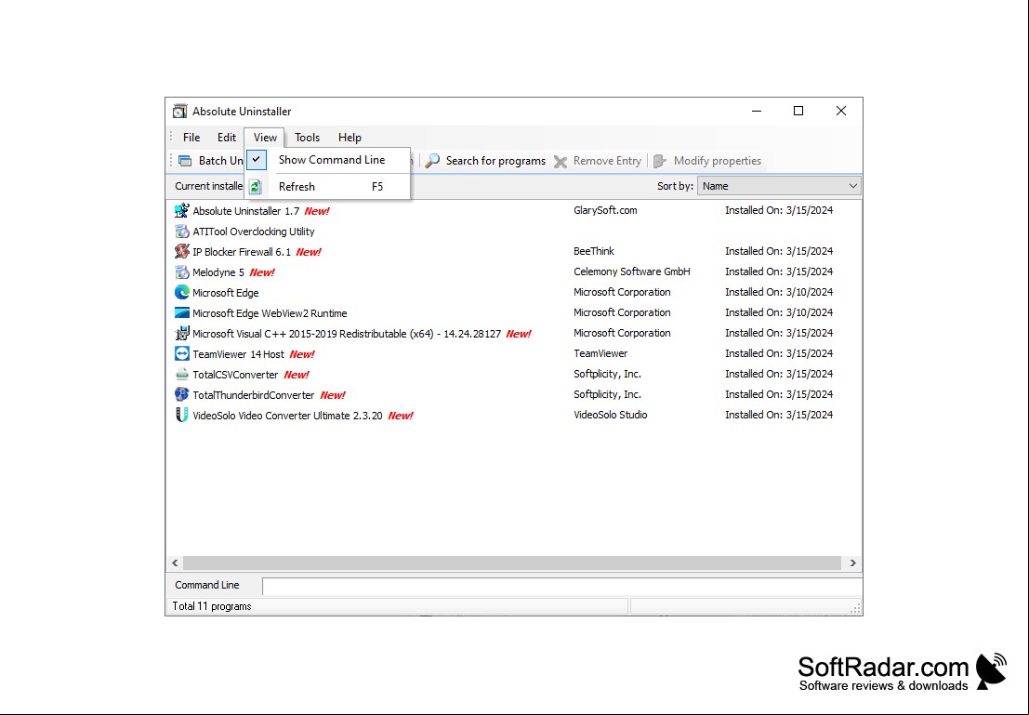This screenshot has height=715, width=1029.
Task: Click the TeamViewer publisher text
Action: point(600,353)
